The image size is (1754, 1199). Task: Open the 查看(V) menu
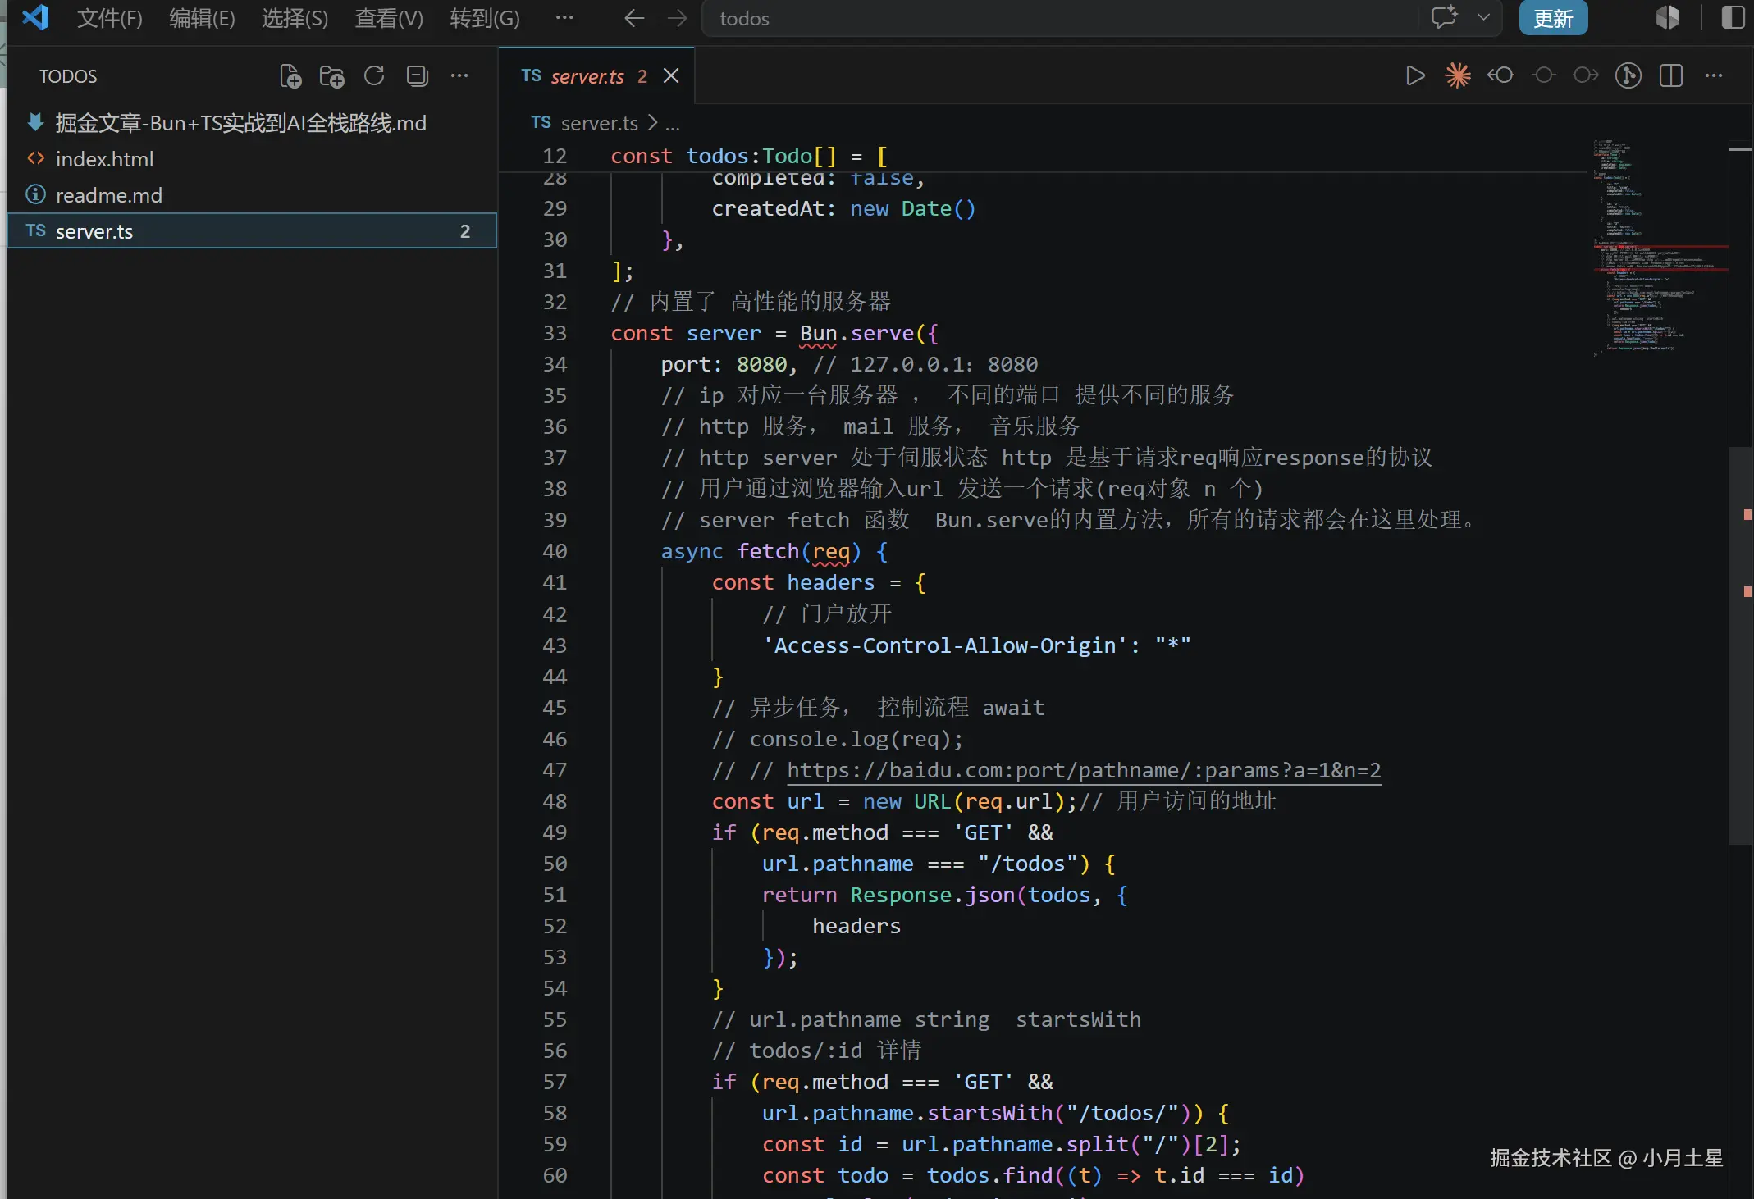coord(389,18)
